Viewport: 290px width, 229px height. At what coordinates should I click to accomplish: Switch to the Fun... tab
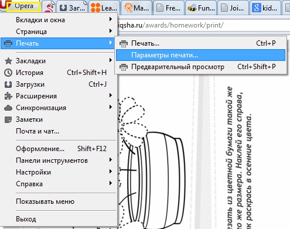click(201, 8)
